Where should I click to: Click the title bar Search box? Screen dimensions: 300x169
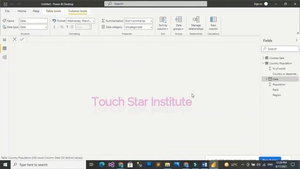pos(156,4)
